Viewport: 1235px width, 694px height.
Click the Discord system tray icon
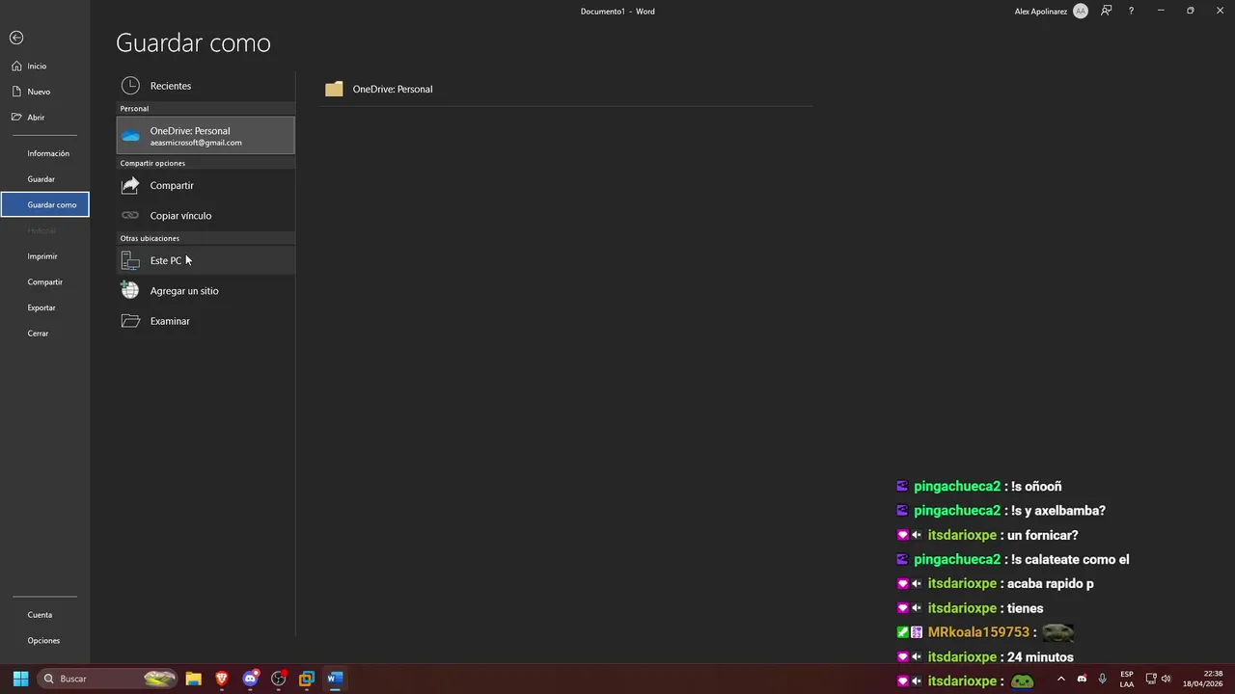1082,679
